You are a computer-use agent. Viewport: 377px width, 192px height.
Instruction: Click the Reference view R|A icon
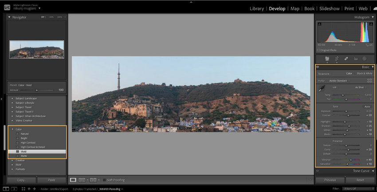tap(82, 180)
